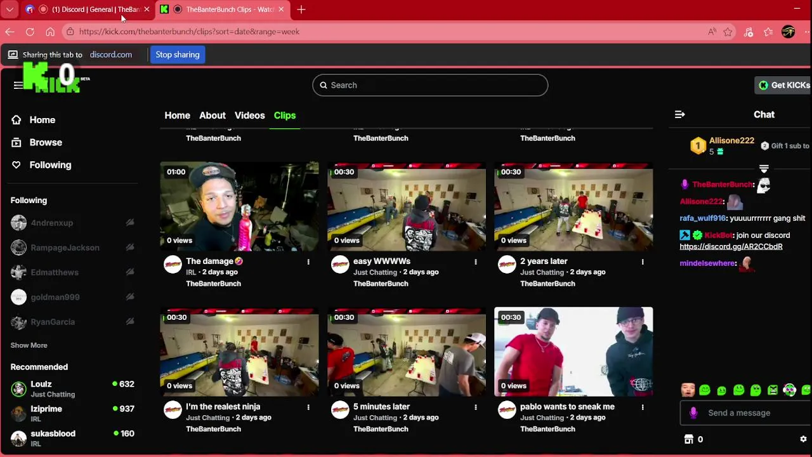The image size is (812, 457).
Task: Click the Browse icon in sidebar
Action: click(16, 143)
